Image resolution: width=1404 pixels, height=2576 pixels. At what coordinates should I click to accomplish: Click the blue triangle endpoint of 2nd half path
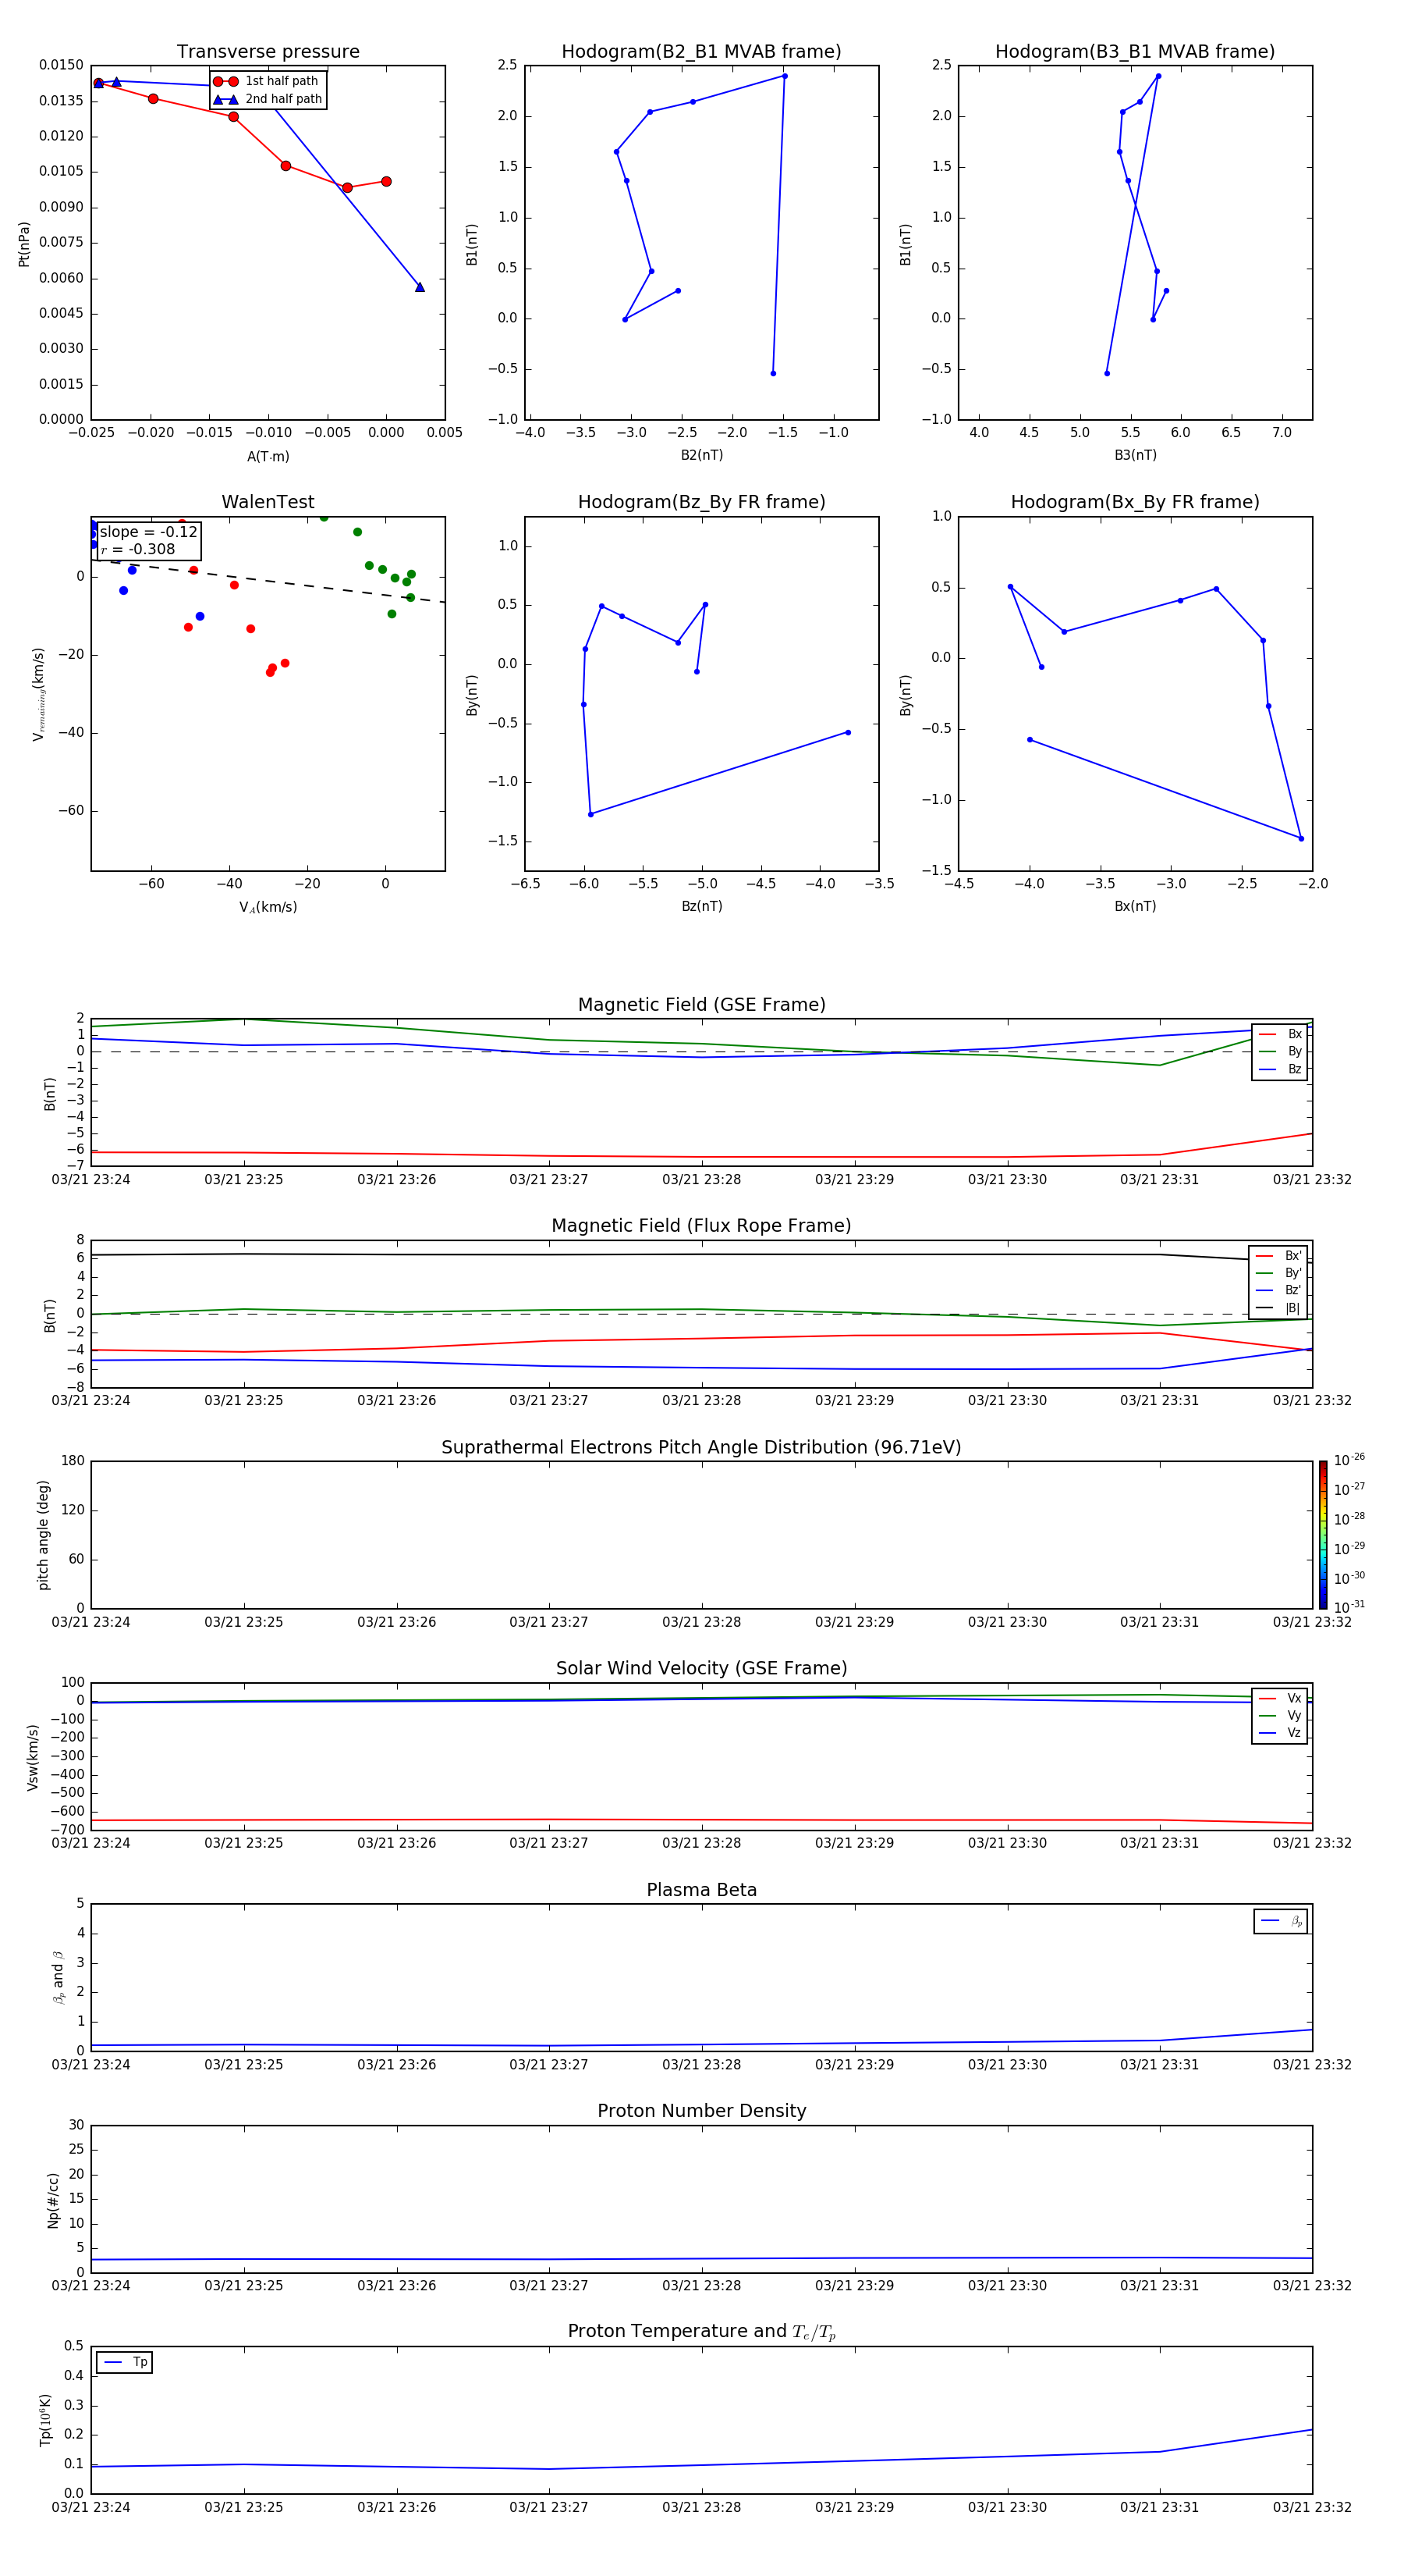[420, 287]
